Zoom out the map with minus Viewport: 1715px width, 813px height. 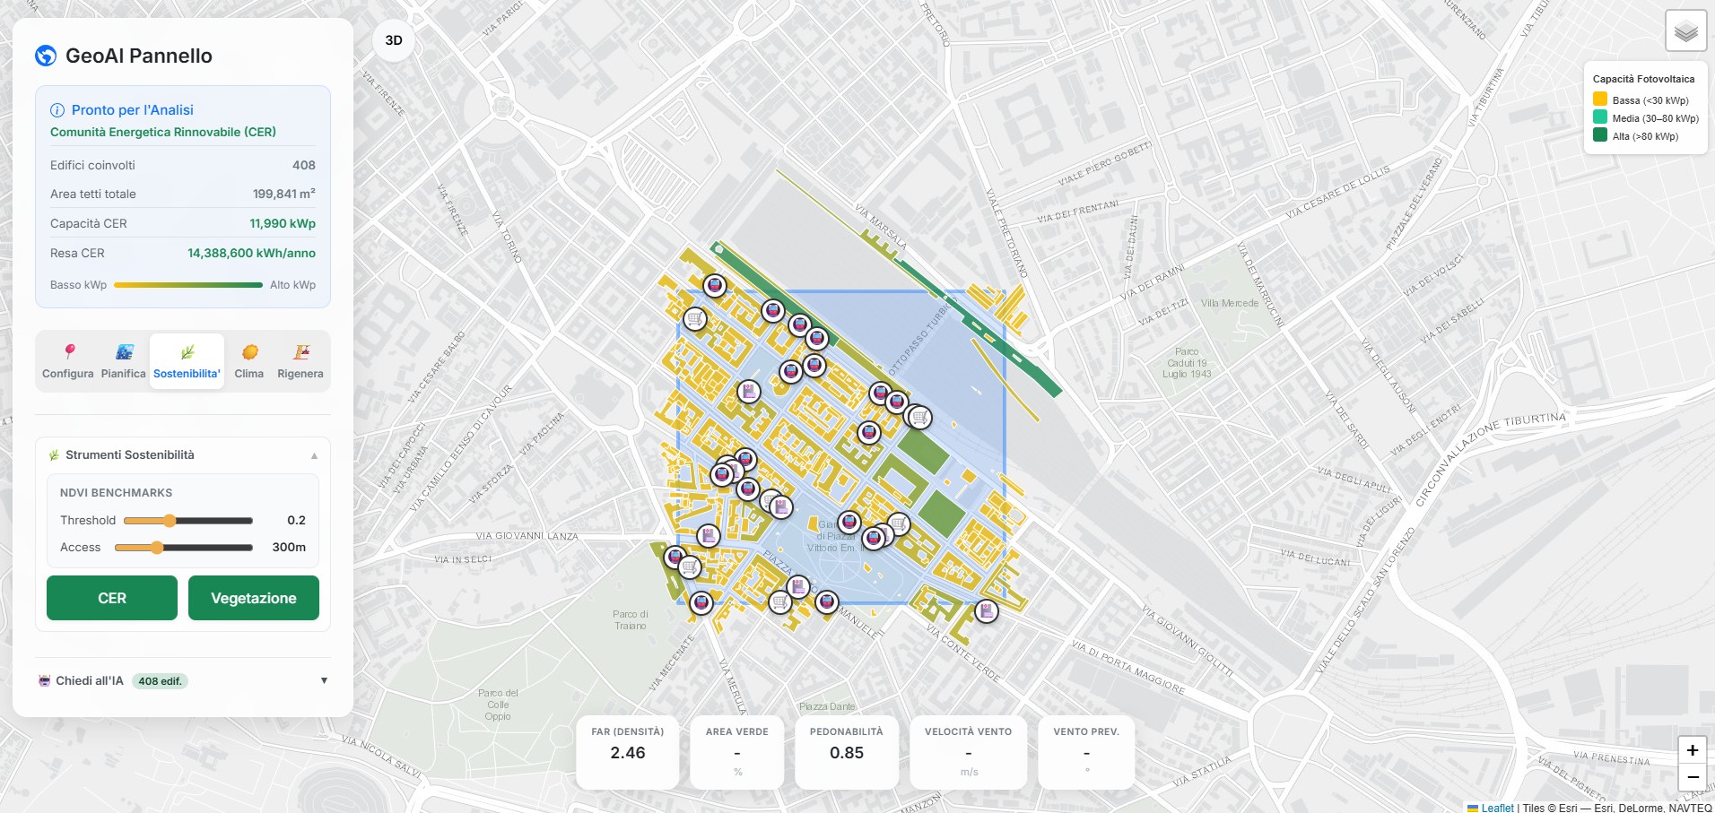1693,777
